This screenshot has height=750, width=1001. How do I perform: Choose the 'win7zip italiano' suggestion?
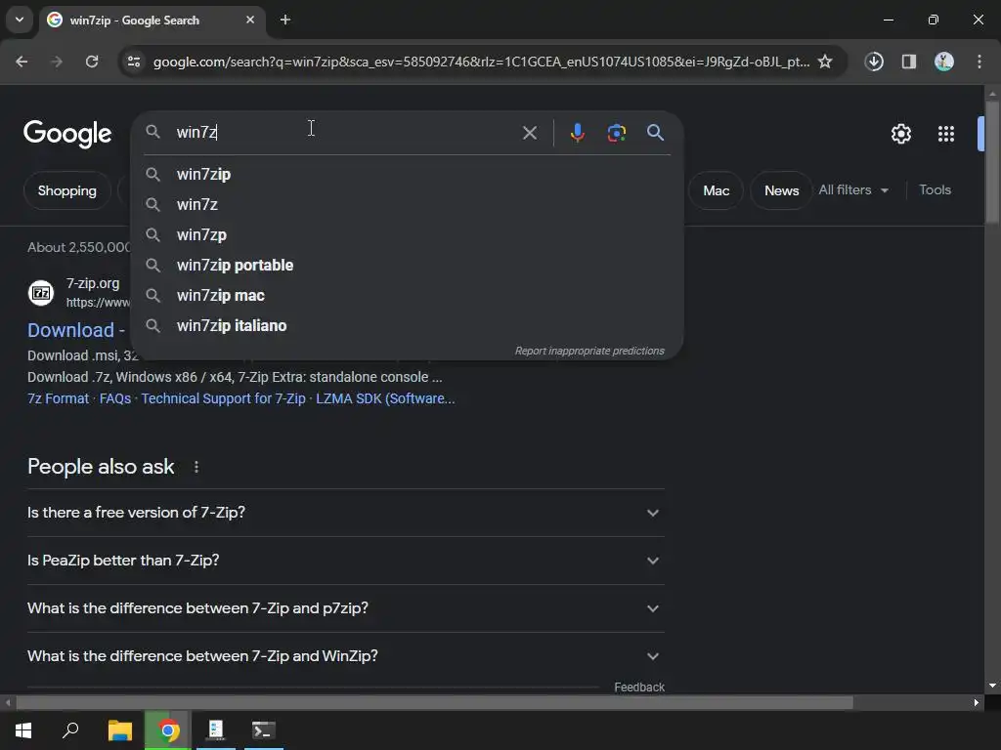click(407, 326)
